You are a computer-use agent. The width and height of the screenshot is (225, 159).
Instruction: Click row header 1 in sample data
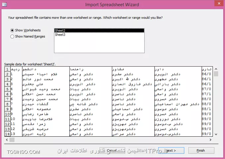tap(7, 69)
